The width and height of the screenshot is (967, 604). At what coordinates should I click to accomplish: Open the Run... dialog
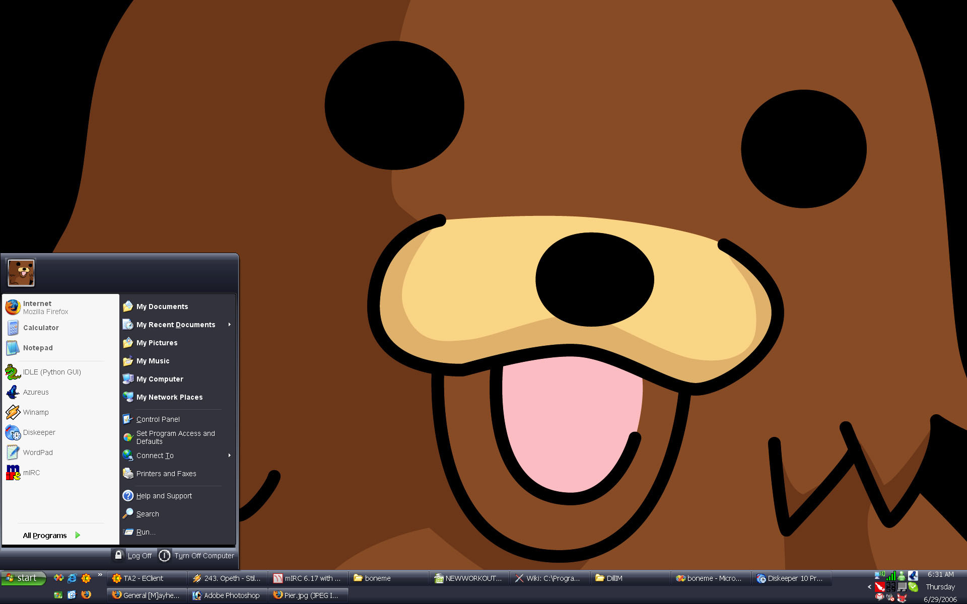(x=178, y=532)
